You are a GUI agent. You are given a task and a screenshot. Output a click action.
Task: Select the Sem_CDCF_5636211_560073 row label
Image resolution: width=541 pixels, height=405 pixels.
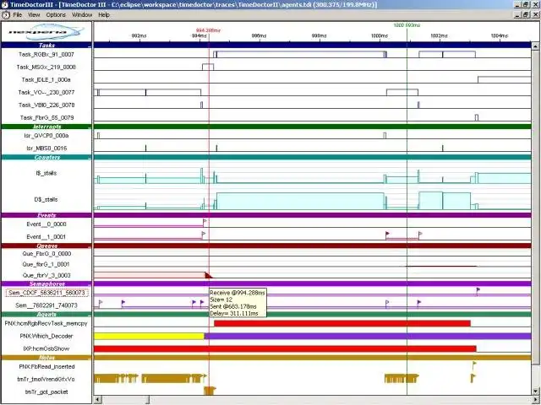point(46,293)
